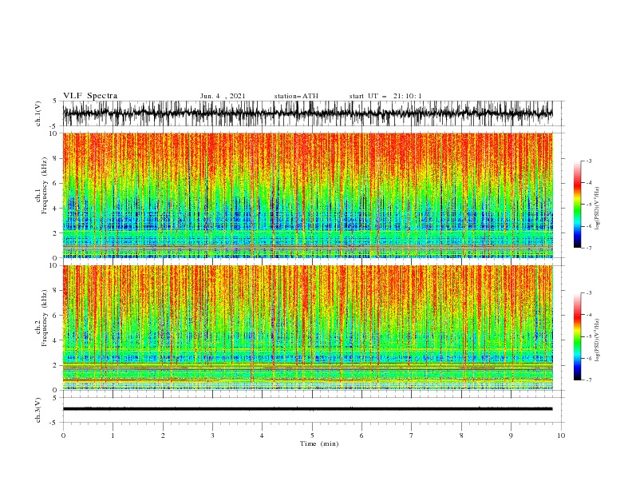Click the lower colorbar beside the ch.2 spectrogram
This screenshot has height=489, width=632.
[x=577, y=336]
